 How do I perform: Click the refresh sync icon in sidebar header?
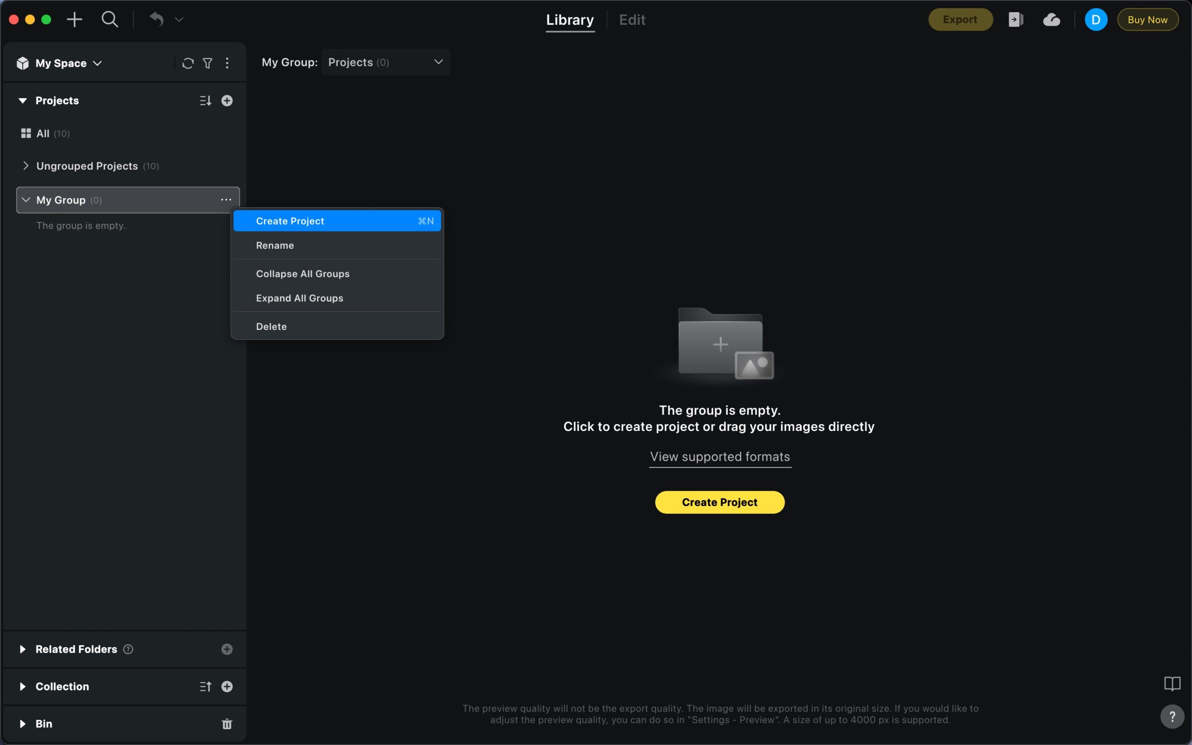pos(188,63)
